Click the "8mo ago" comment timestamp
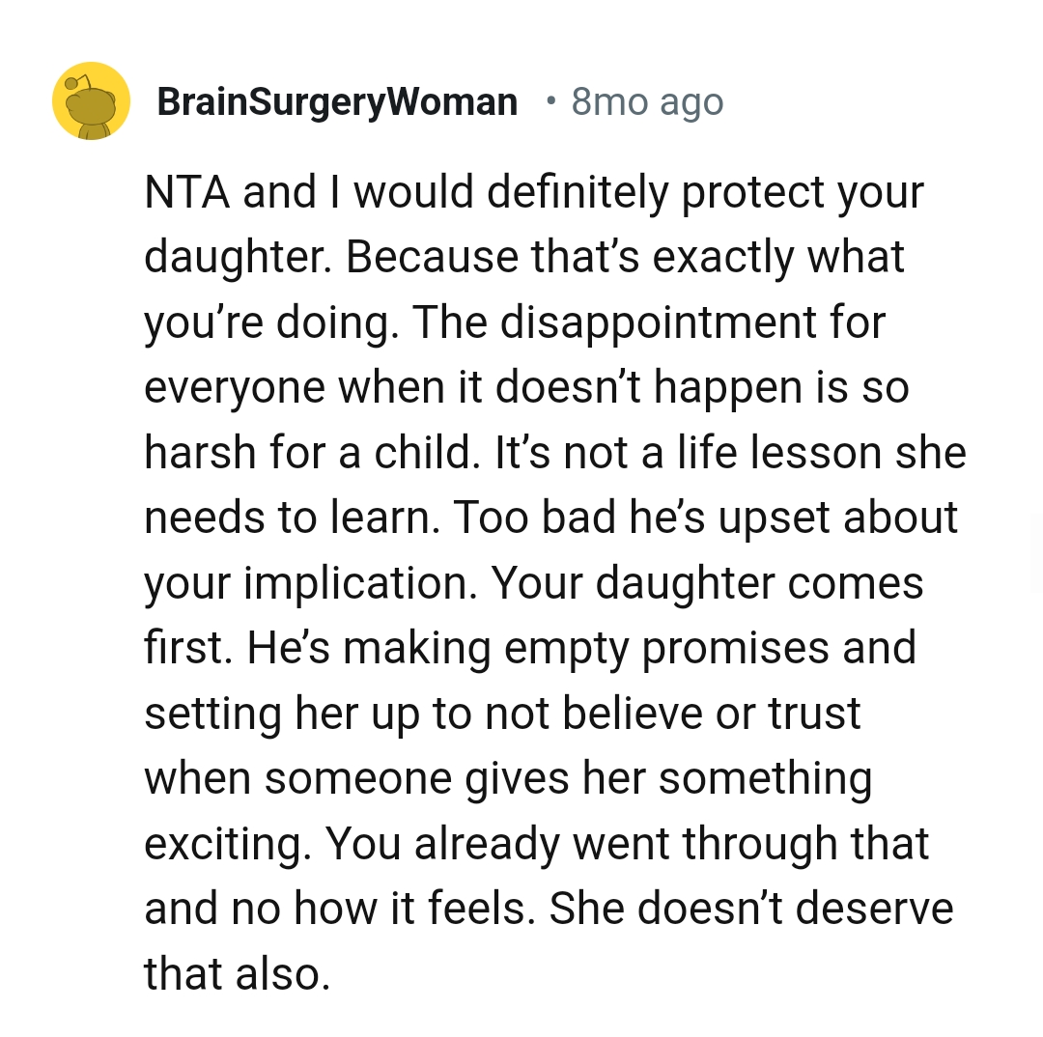This screenshot has height=1037, width=1043. 647,101
